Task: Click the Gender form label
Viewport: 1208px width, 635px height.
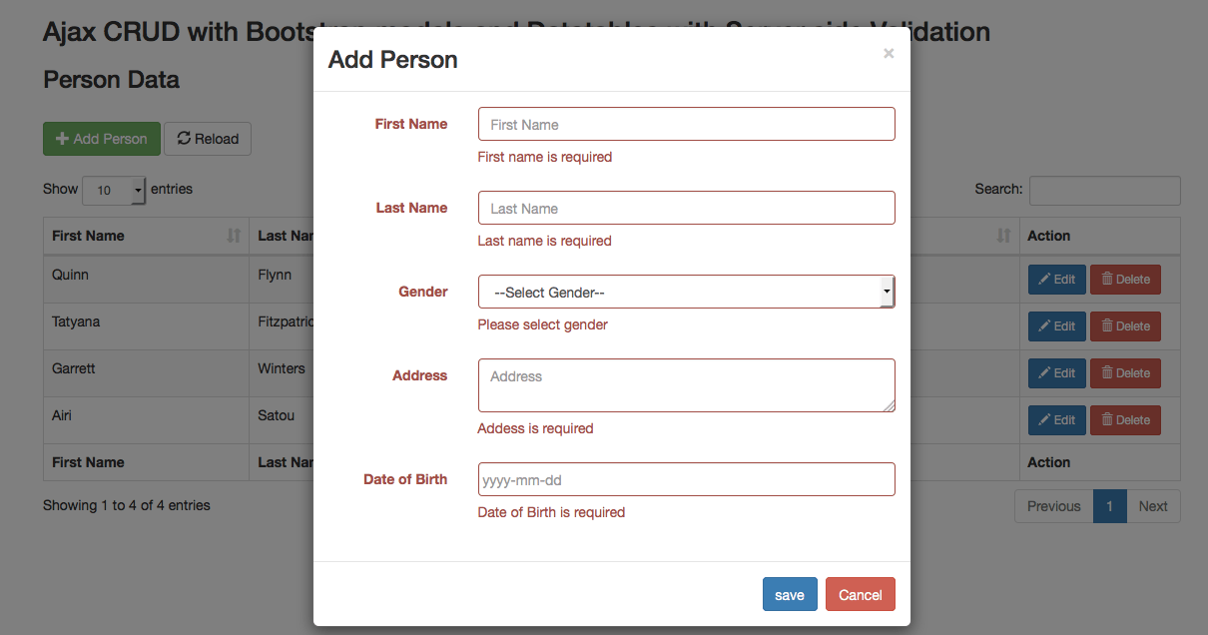Action: 423,292
